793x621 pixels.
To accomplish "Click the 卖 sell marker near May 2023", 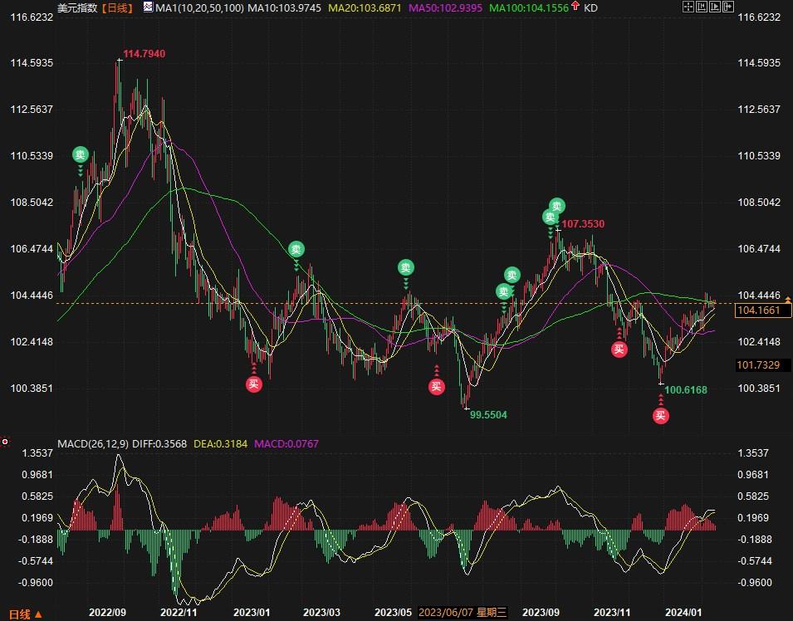I will pos(405,267).
